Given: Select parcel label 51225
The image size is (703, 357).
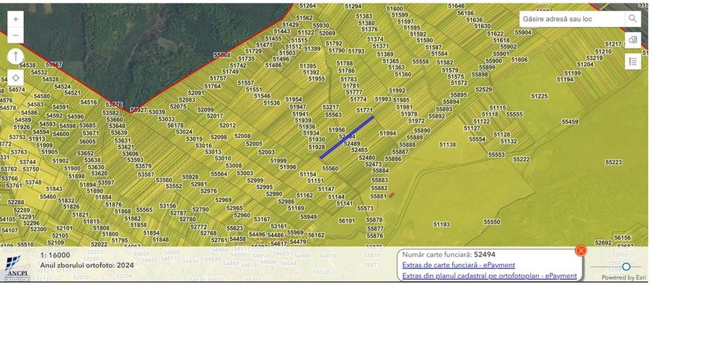Looking at the screenshot, I should [x=539, y=96].
